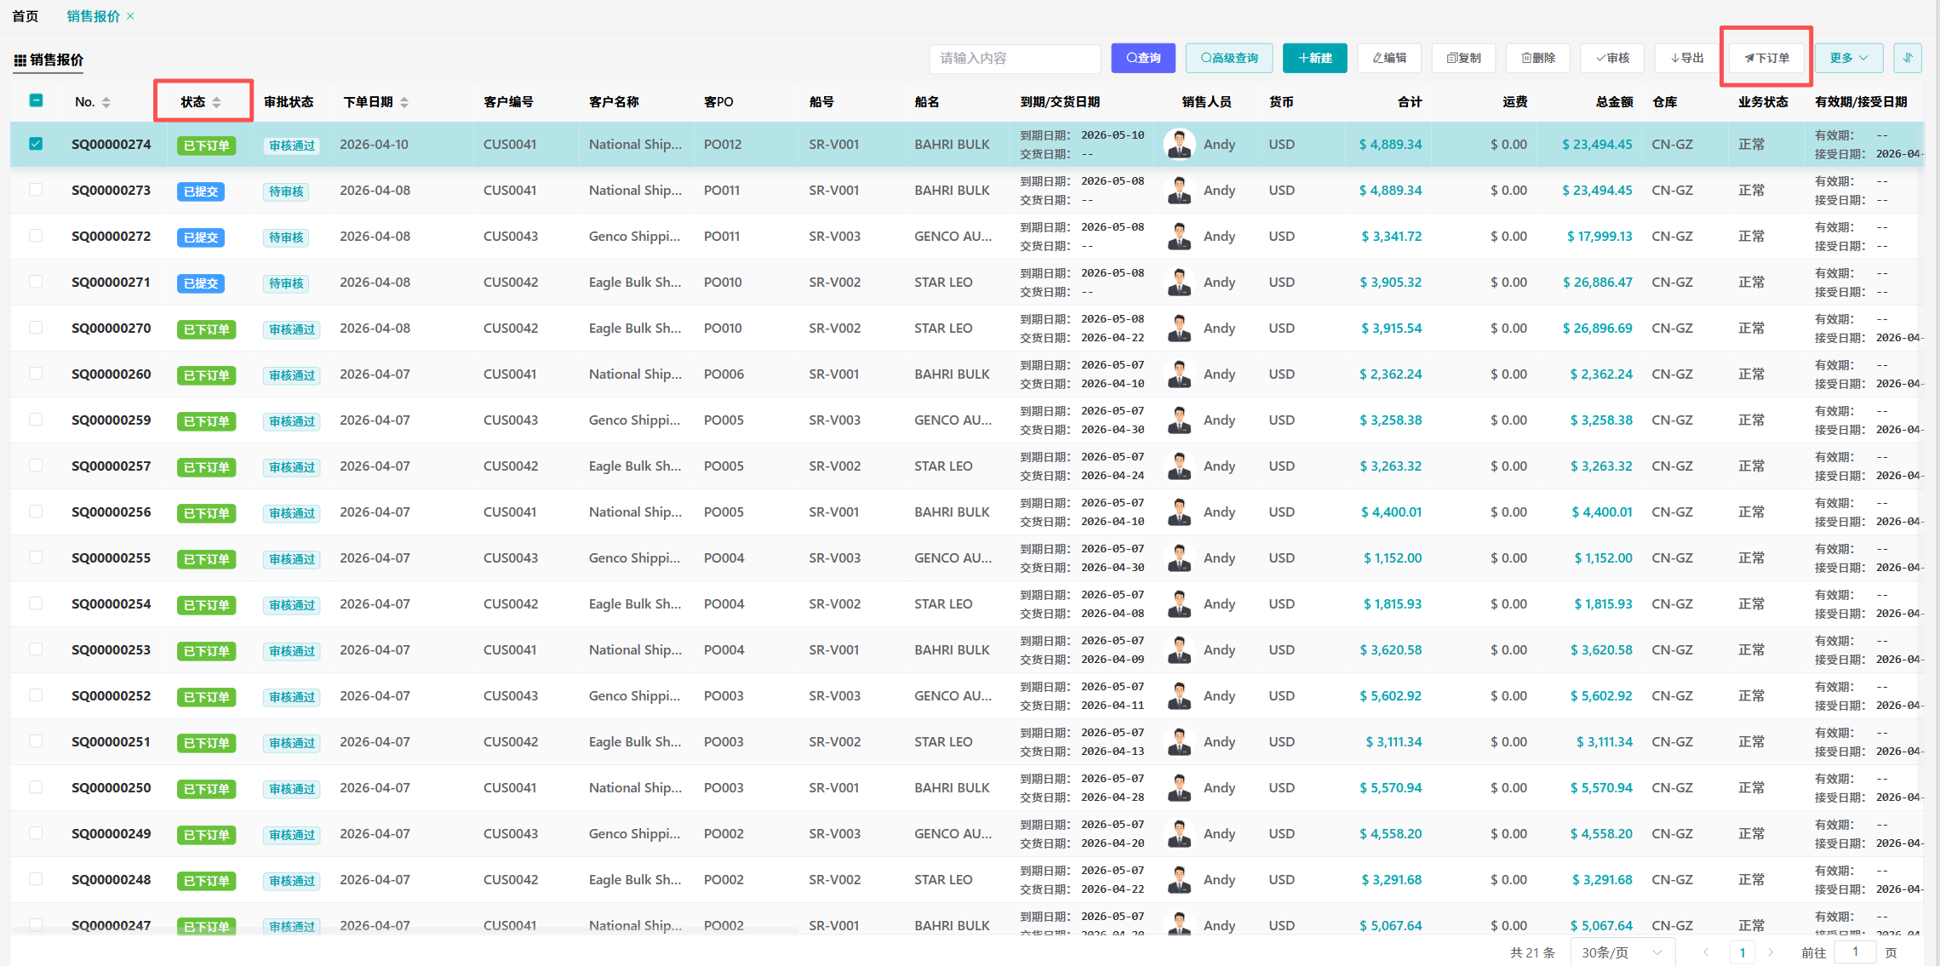Click the 导出 export button
This screenshot has height=966, width=1940.
(1686, 58)
